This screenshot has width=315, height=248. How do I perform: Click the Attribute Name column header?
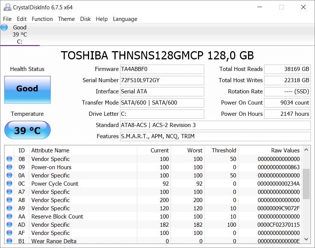[x=83, y=151]
